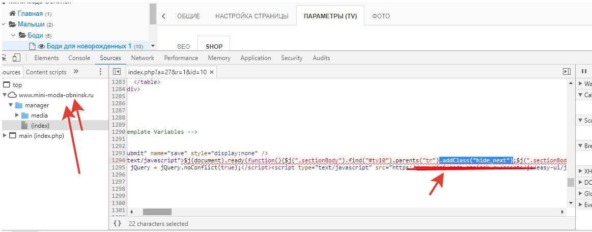Click the code editor vertical scrollbar thumb
This screenshot has width=592, height=232.
(x=571, y=182)
